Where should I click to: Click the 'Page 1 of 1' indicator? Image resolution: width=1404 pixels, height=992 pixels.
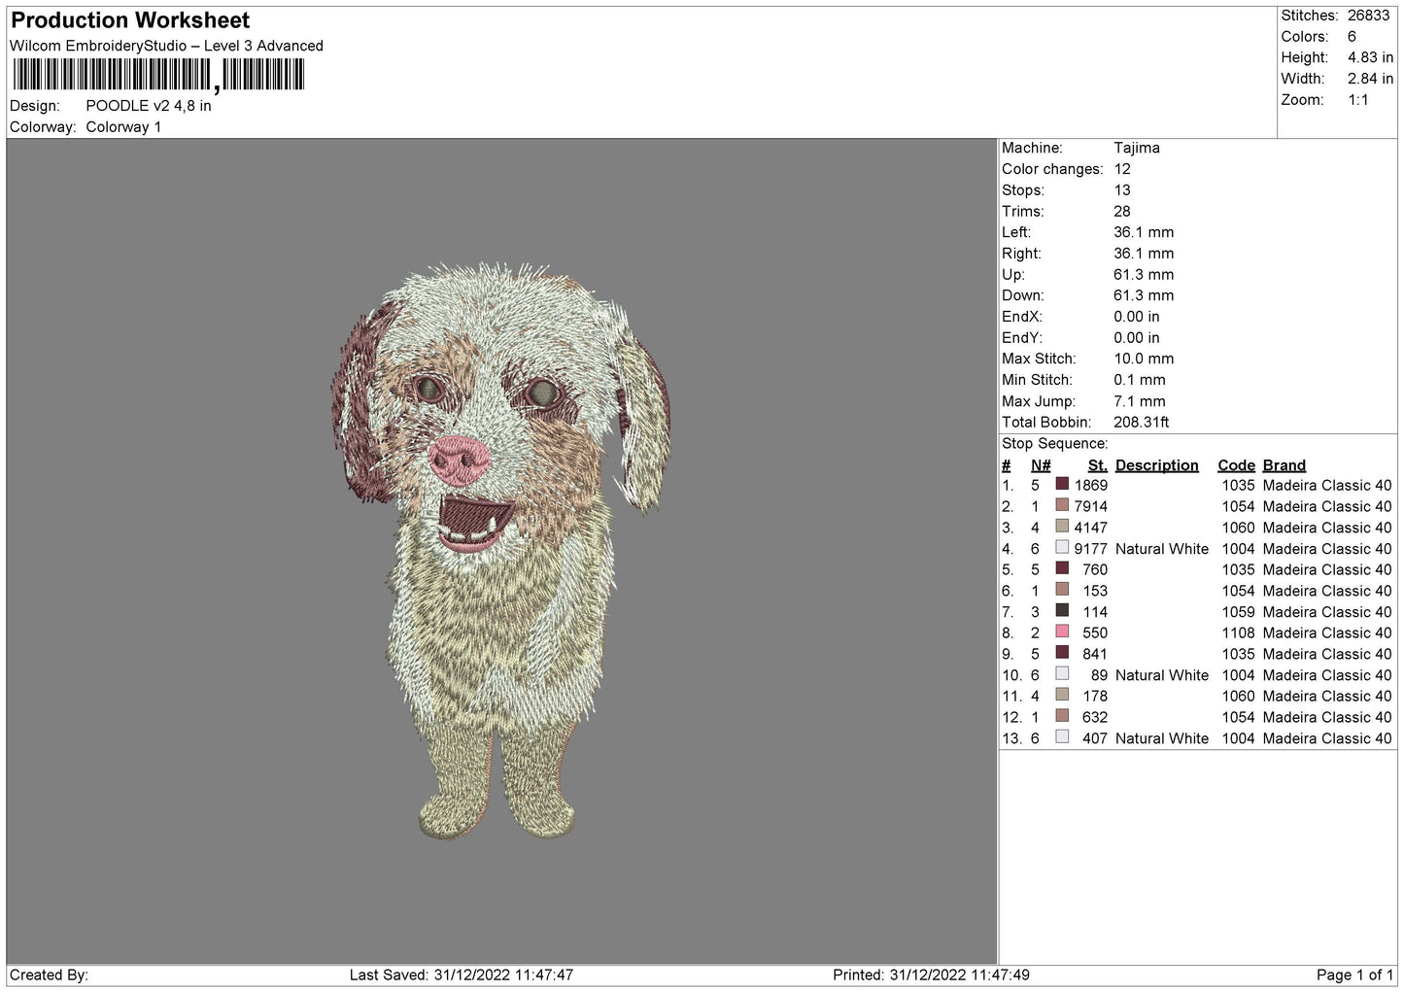coord(1354,975)
